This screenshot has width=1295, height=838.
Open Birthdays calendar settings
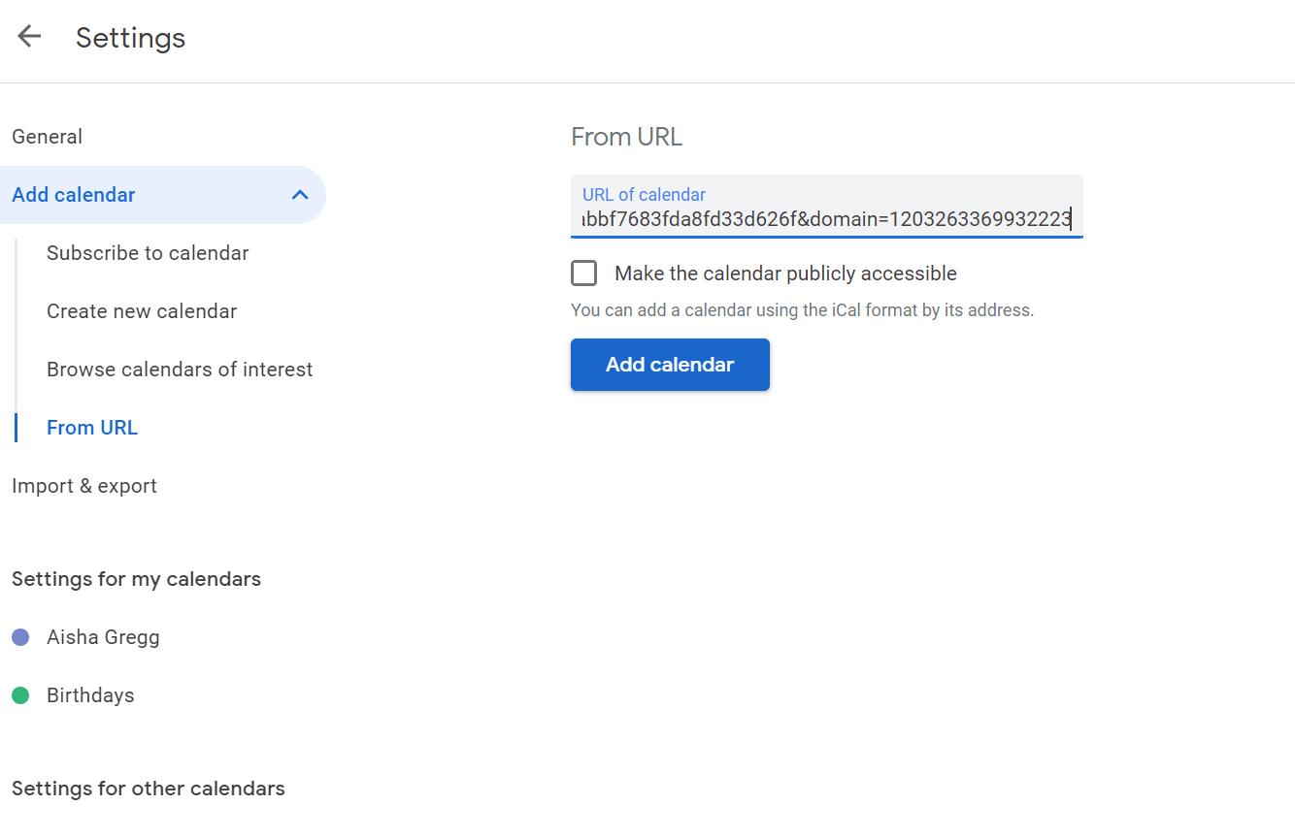[x=90, y=695]
